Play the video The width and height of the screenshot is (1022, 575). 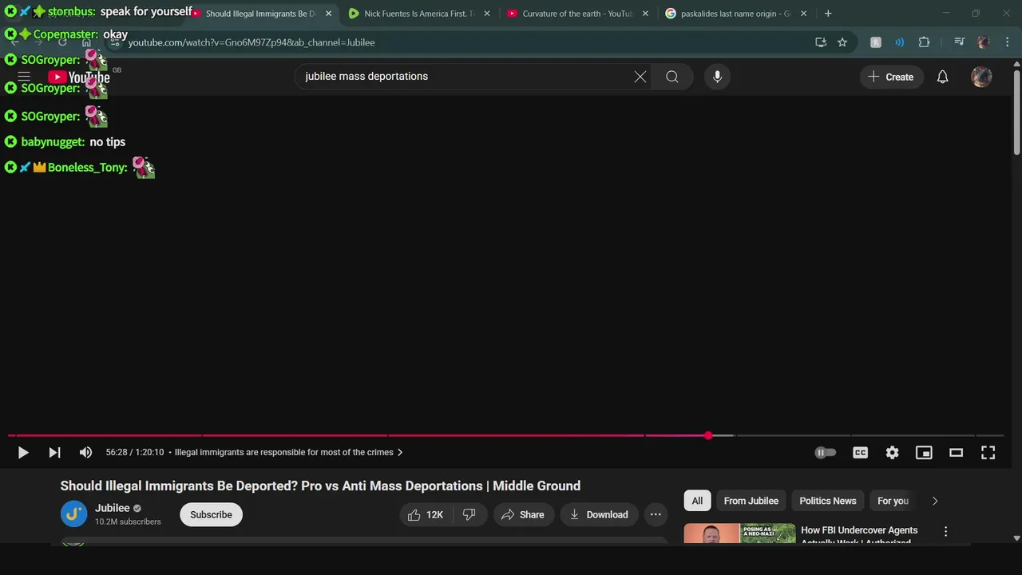23,453
